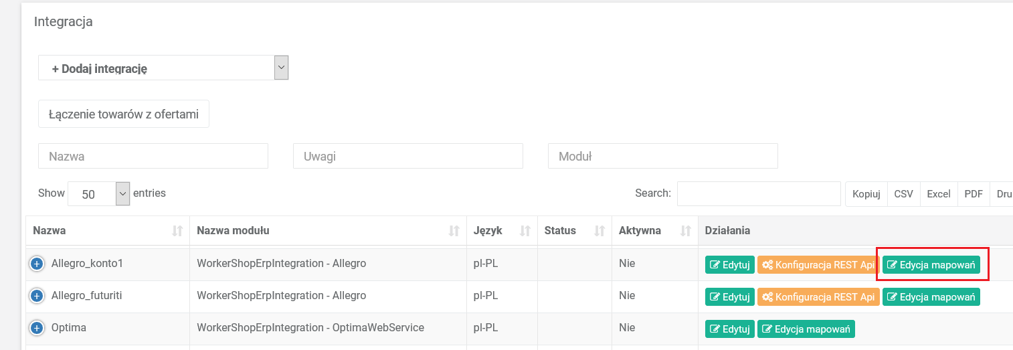Screen dimensions: 1013x350
Task: Click the Kopiuj export button
Action: [866, 194]
